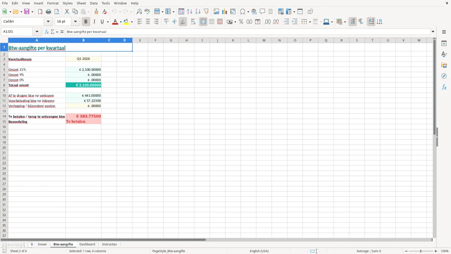Viewport: 451px width, 254px height.
Task: Toggle Center Horizontally alignment button
Action: click(148, 22)
